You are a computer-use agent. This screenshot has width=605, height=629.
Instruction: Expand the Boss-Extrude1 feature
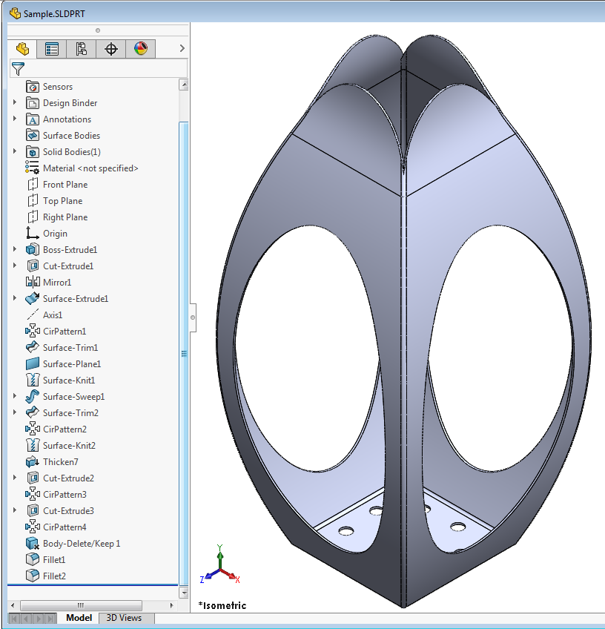coord(16,249)
